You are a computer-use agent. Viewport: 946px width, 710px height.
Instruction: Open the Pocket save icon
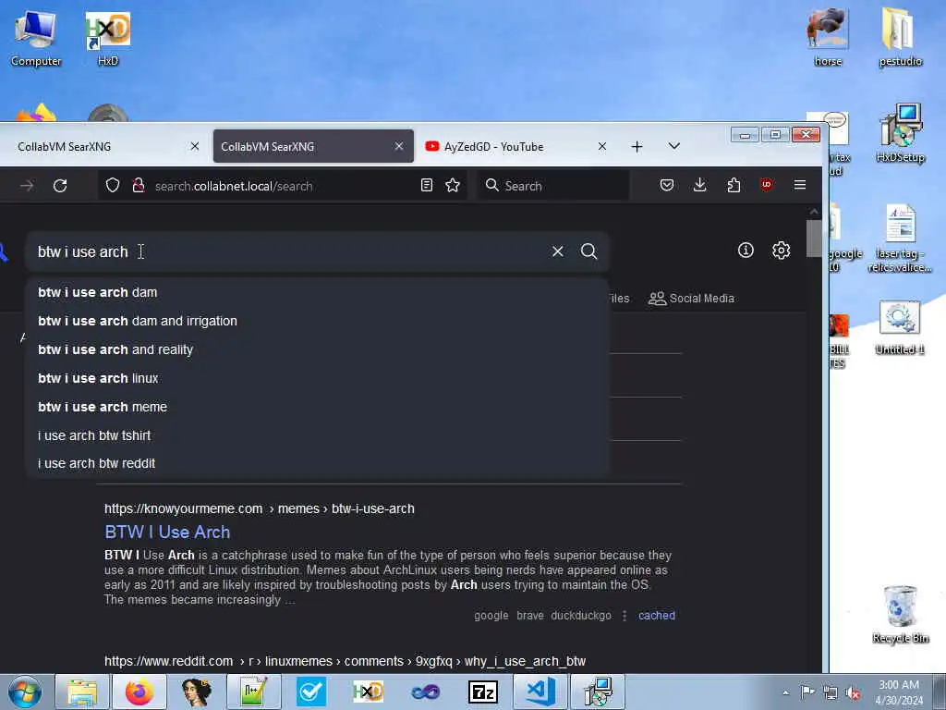[667, 185]
